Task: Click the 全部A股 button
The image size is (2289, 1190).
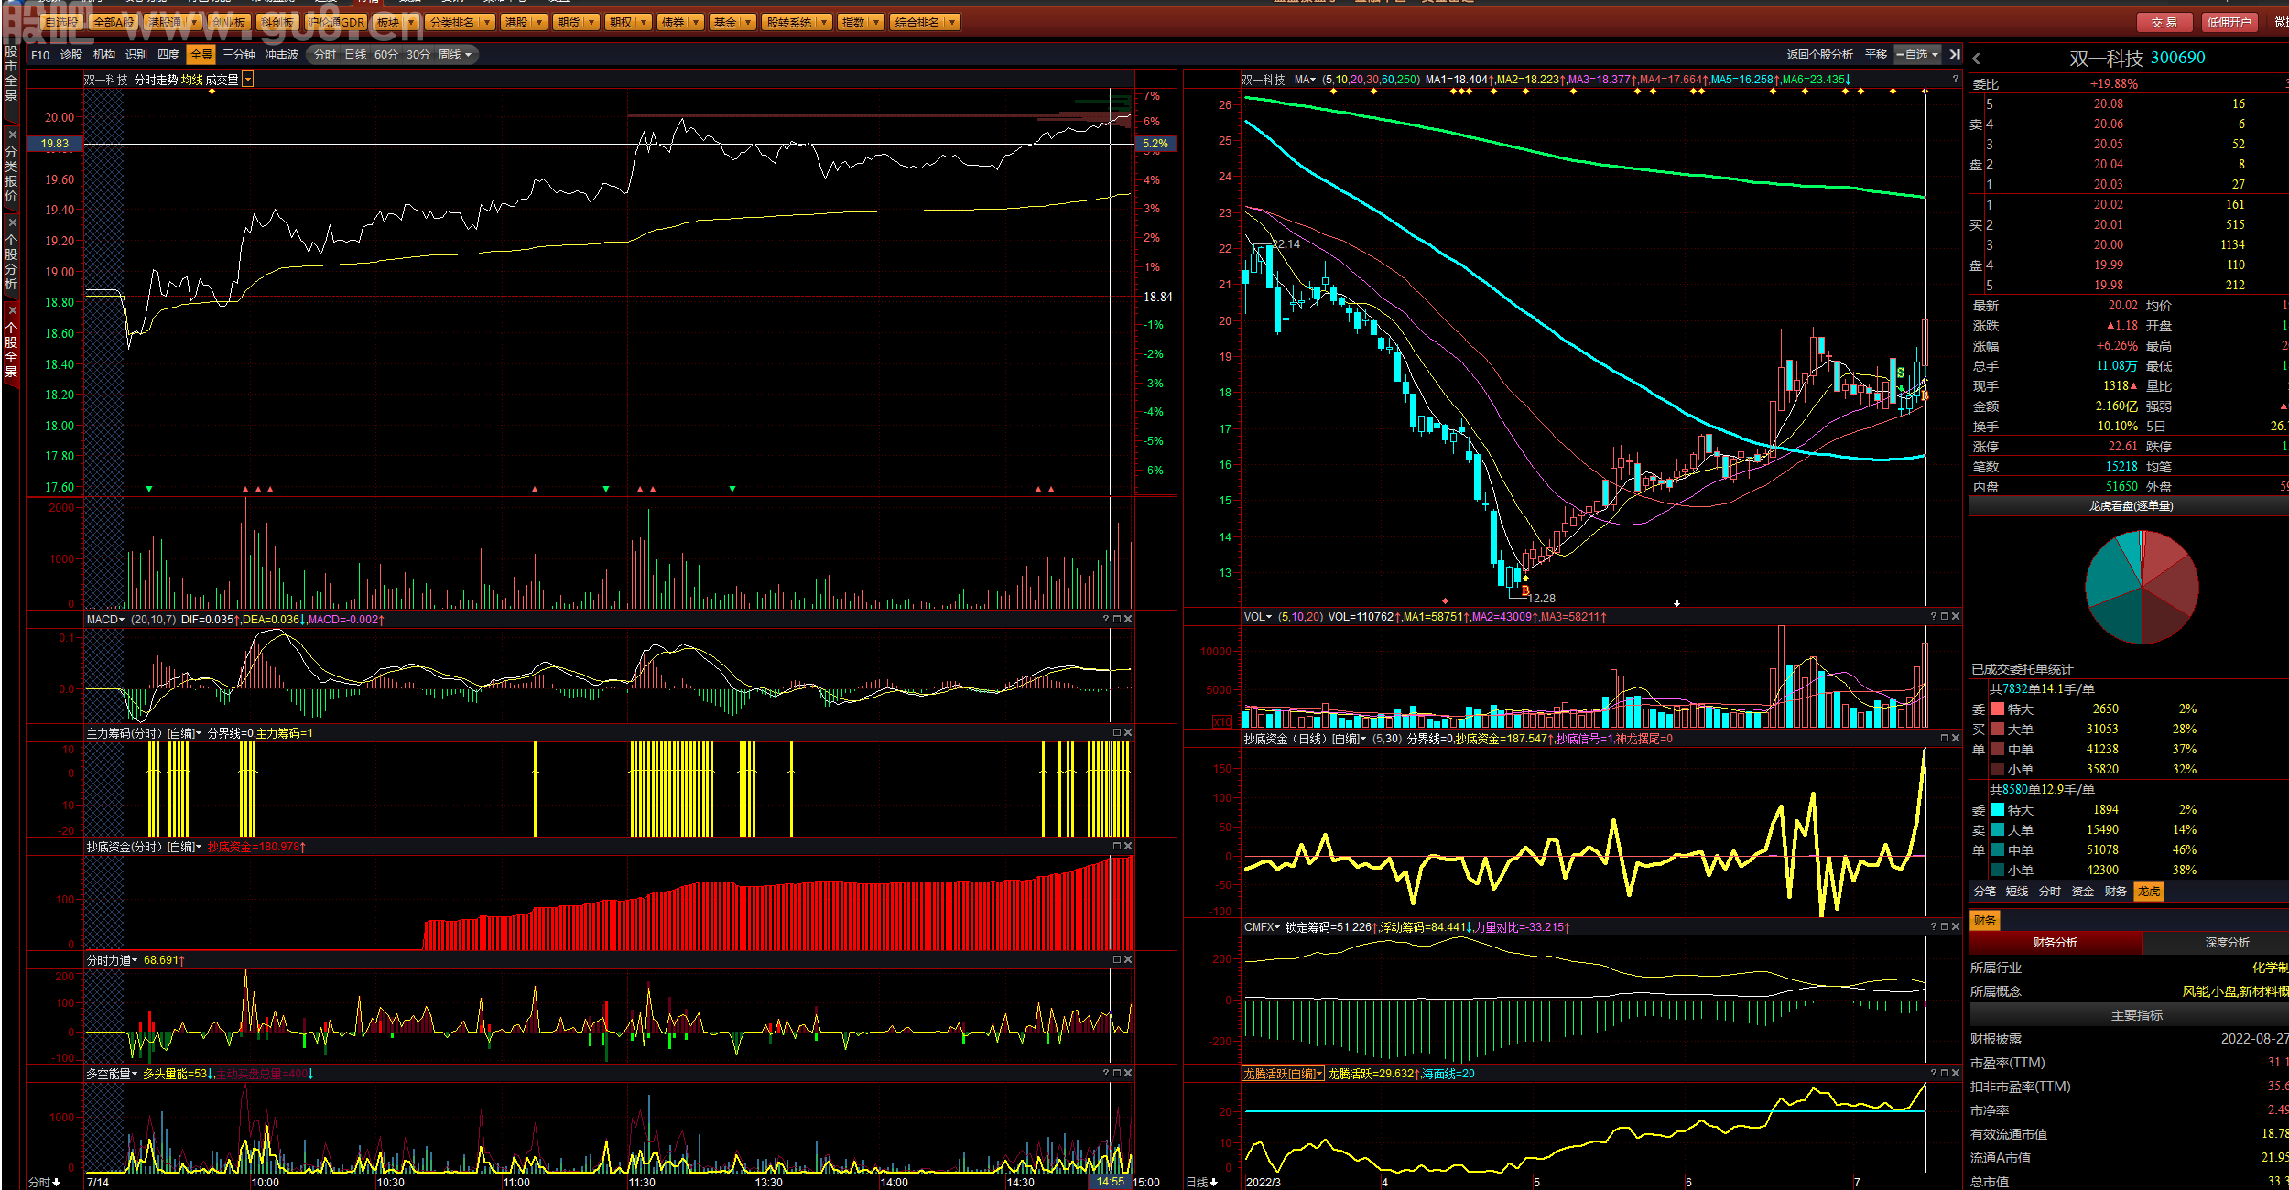Action: click(x=114, y=22)
